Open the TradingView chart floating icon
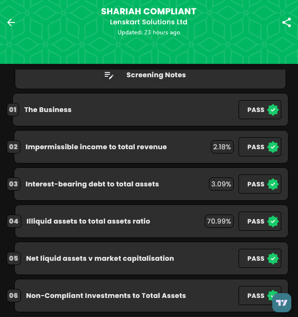 click(282, 303)
